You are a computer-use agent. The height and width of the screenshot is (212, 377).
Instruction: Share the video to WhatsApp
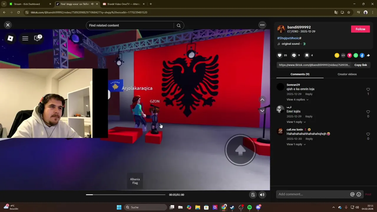coord(356,55)
